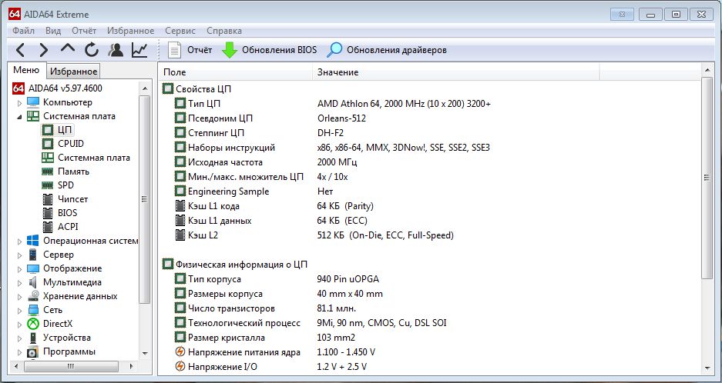Sort by the Поле column header
Viewport: 722px width, 383px height.
(x=236, y=72)
